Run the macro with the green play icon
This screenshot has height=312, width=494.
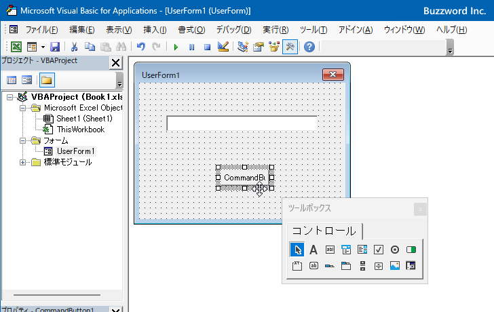pos(176,47)
